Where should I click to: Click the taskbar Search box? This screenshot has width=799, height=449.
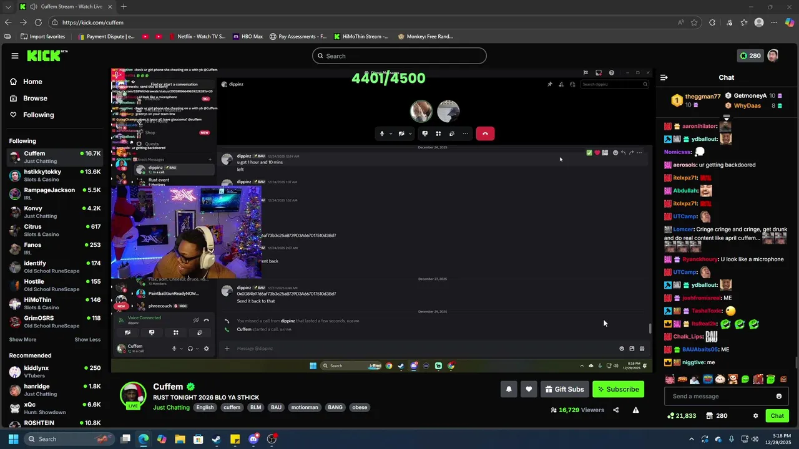[x=70, y=439]
